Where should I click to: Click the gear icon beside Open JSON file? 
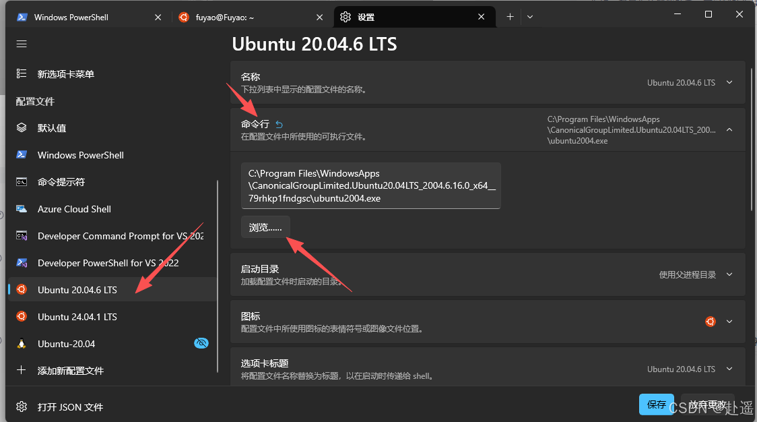(22, 406)
